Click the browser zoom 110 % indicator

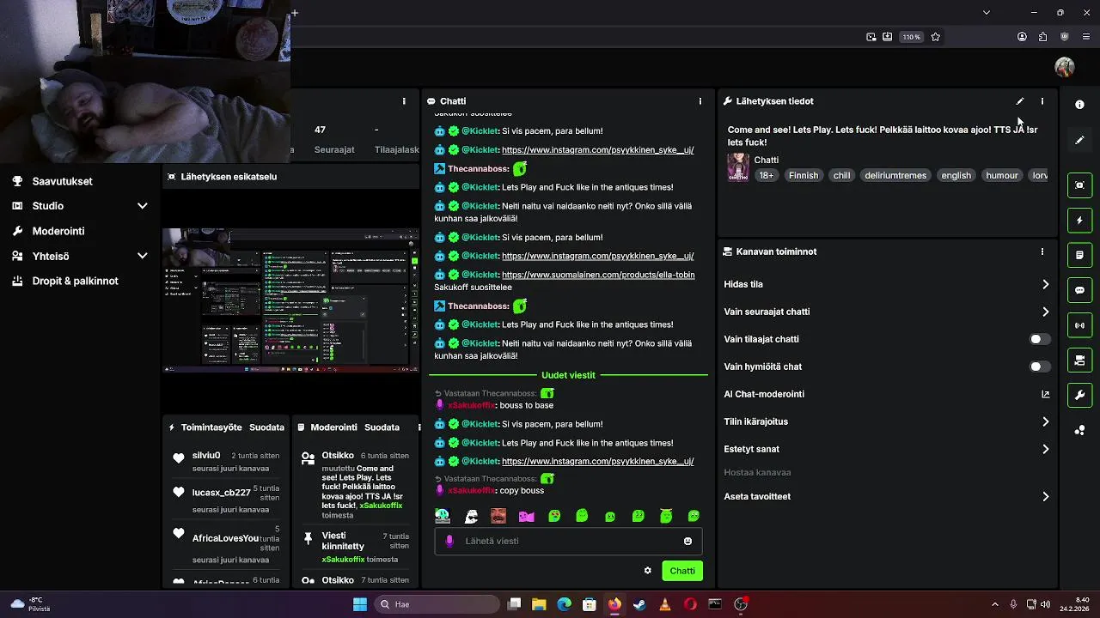(x=911, y=37)
